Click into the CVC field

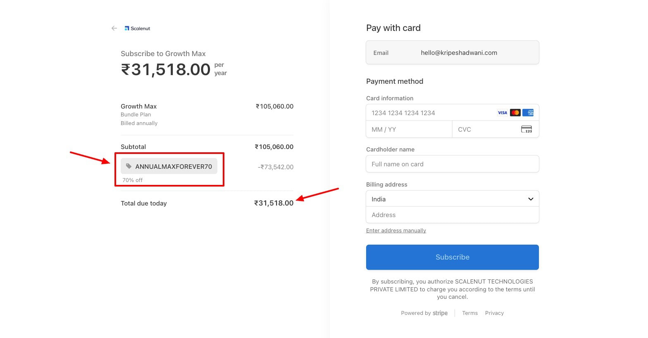pyautogui.click(x=486, y=130)
